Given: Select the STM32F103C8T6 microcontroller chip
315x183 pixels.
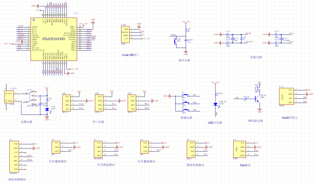Looking at the screenshot, I should [x=54, y=39].
